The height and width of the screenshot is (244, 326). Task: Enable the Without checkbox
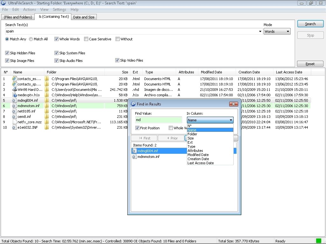coord(117,39)
